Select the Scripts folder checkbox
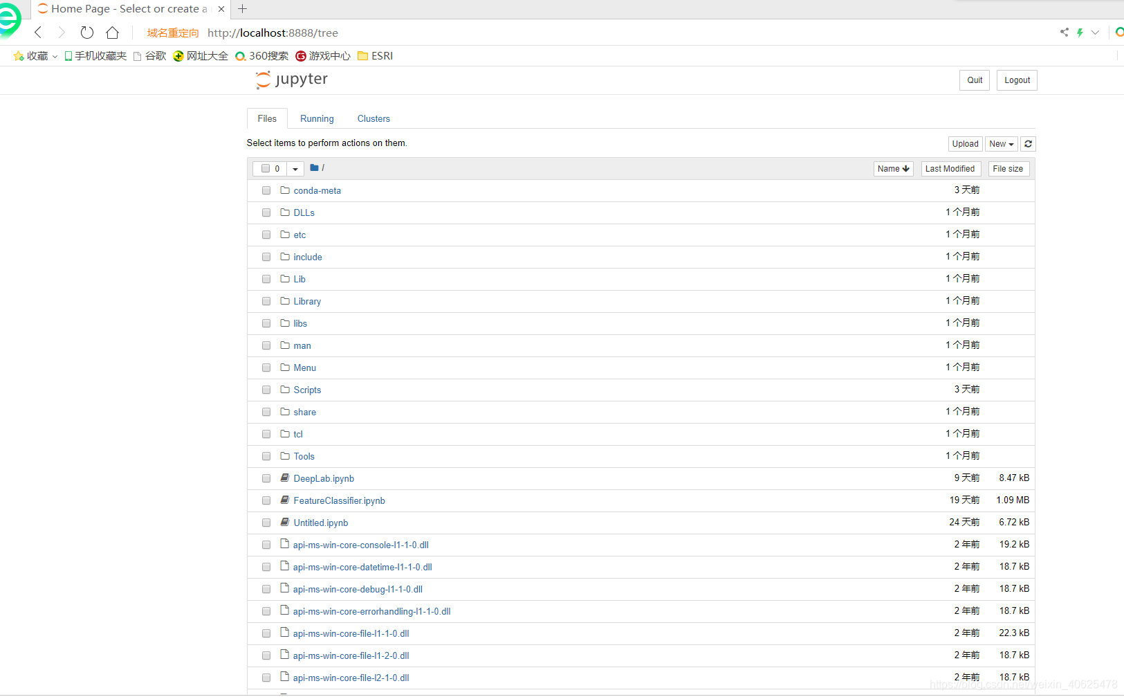 [266, 390]
